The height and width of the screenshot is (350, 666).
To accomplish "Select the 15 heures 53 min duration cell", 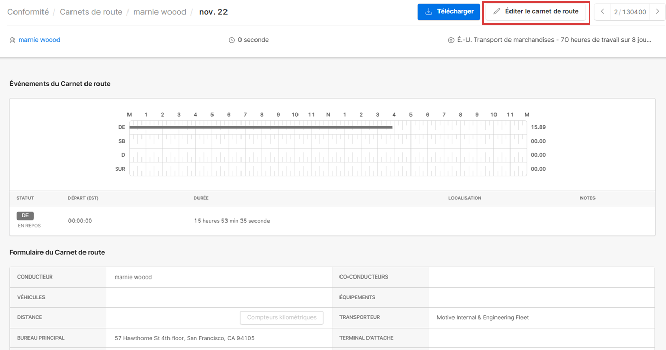I will [232, 221].
